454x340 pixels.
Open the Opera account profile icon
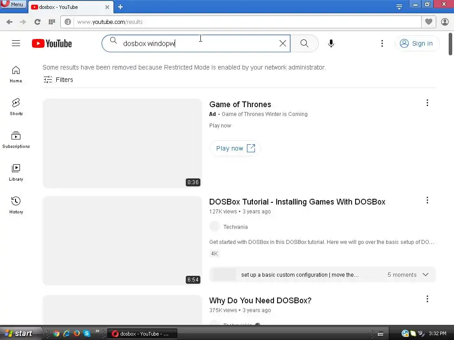(445, 22)
